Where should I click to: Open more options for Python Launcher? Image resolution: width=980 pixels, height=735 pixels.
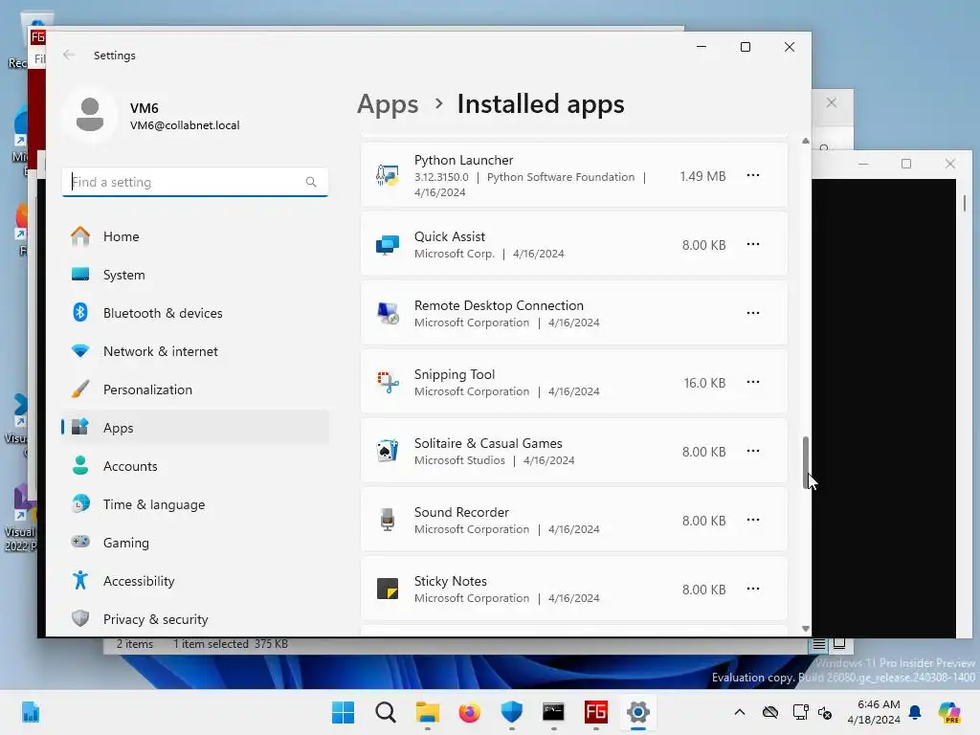pos(753,176)
